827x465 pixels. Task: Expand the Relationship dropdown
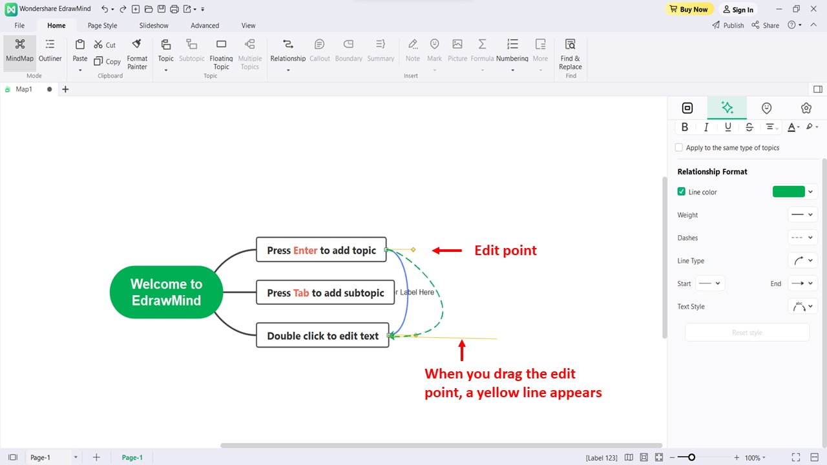coord(288,70)
